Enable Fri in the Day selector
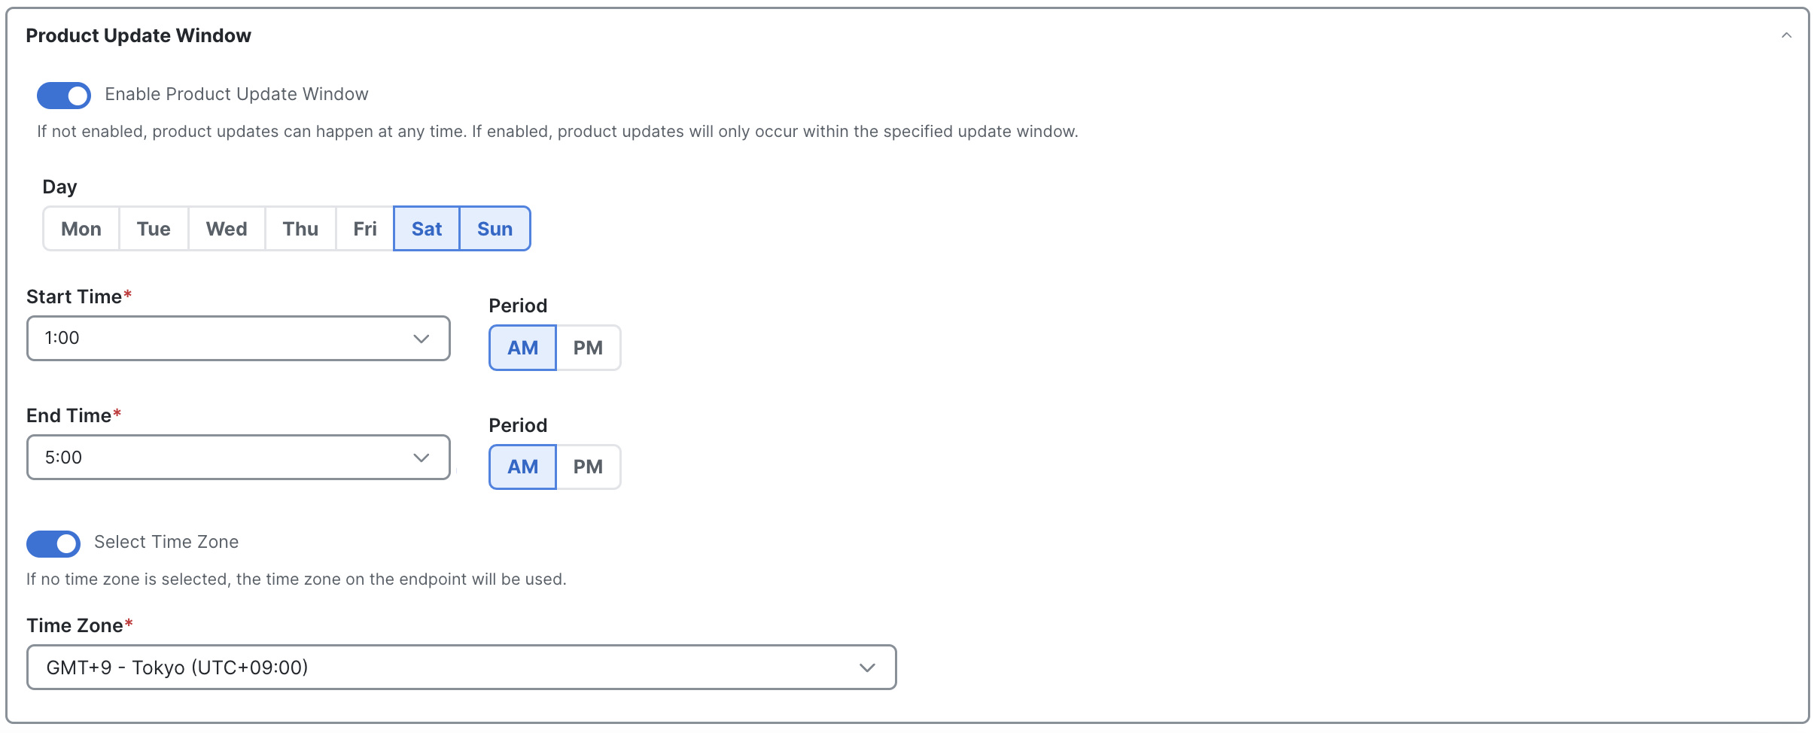Screen dimensions: 1820x733 [365, 229]
